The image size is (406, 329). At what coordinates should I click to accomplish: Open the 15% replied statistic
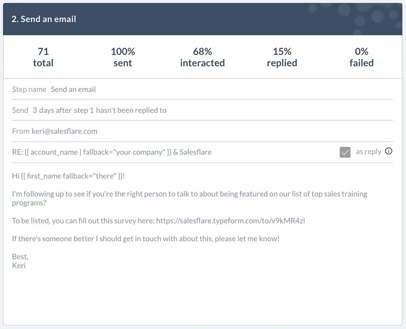pos(282,57)
